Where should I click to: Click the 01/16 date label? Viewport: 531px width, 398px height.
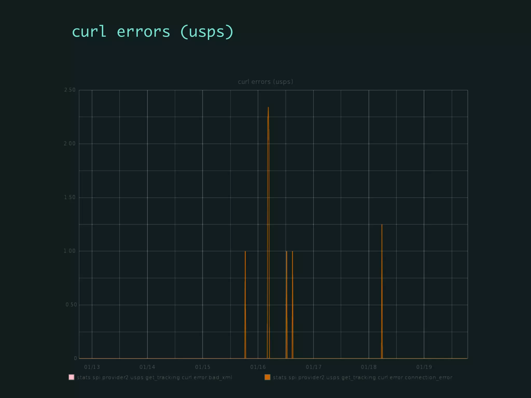click(x=258, y=367)
